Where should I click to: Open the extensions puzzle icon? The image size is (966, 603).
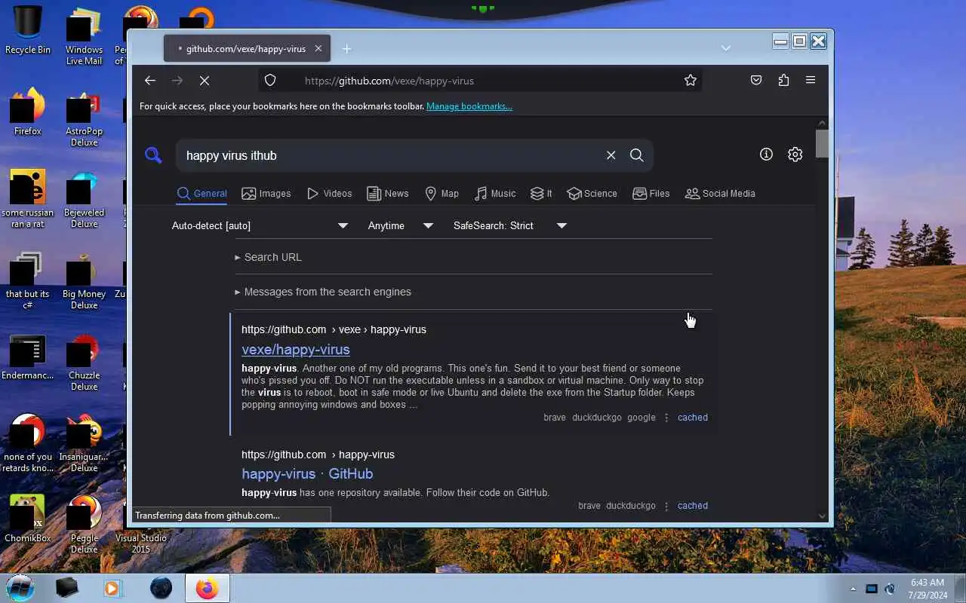pos(783,81)
